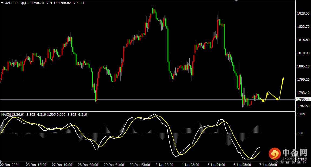The height and width of the screenshot is (167, 311).
Task: Click the MACD 0.00 level label
Action: [x=300, y=133]
